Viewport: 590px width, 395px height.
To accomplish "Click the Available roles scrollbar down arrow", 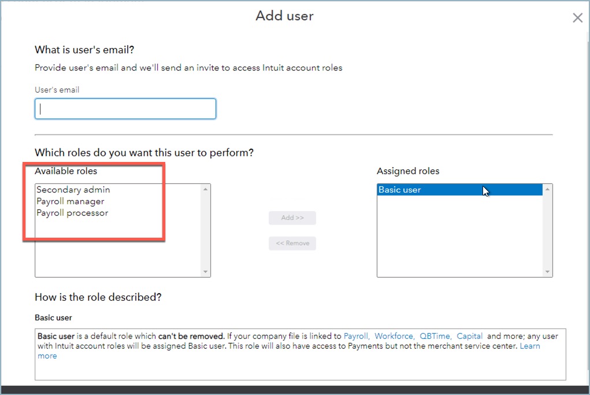I will tap(205, 271).
